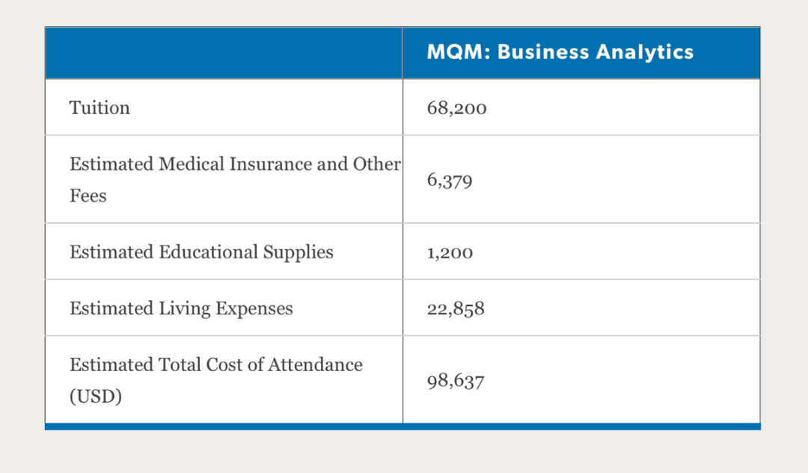Select the Tuition row label
The image size is (808, 473).
(x=100, y=107)
